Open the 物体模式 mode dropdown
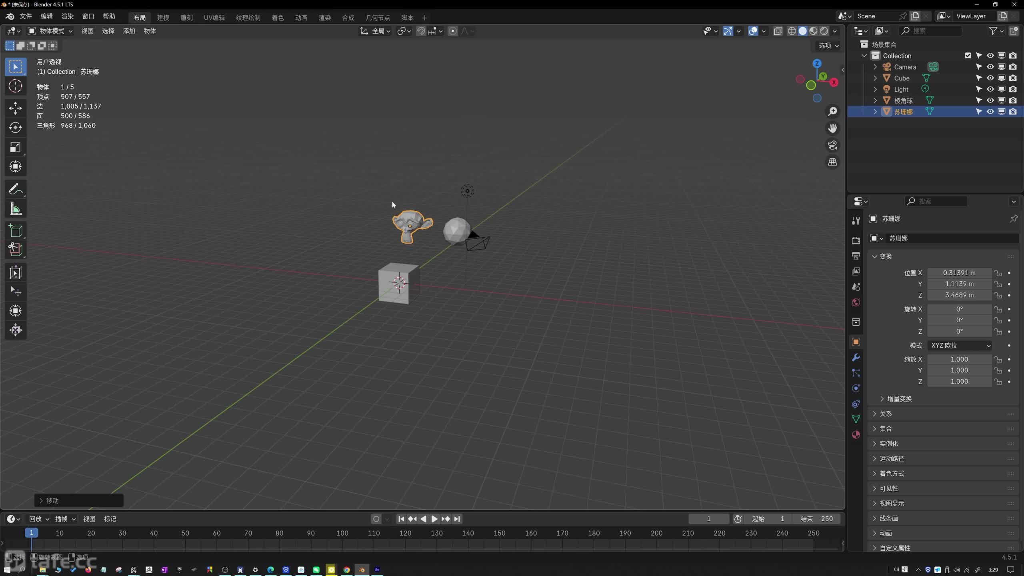 [x=50, y=31]
